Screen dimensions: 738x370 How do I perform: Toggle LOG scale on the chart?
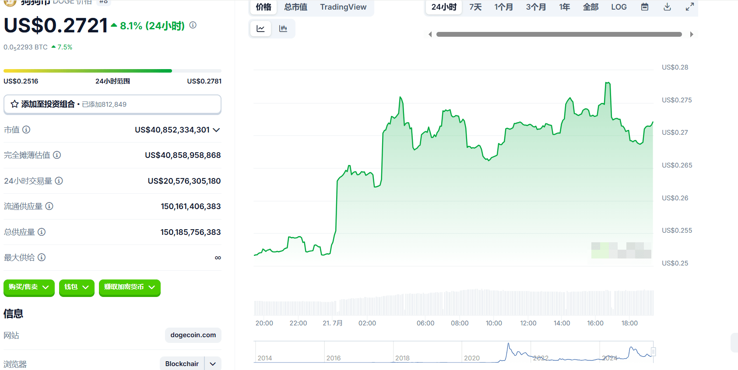(619, 7)
